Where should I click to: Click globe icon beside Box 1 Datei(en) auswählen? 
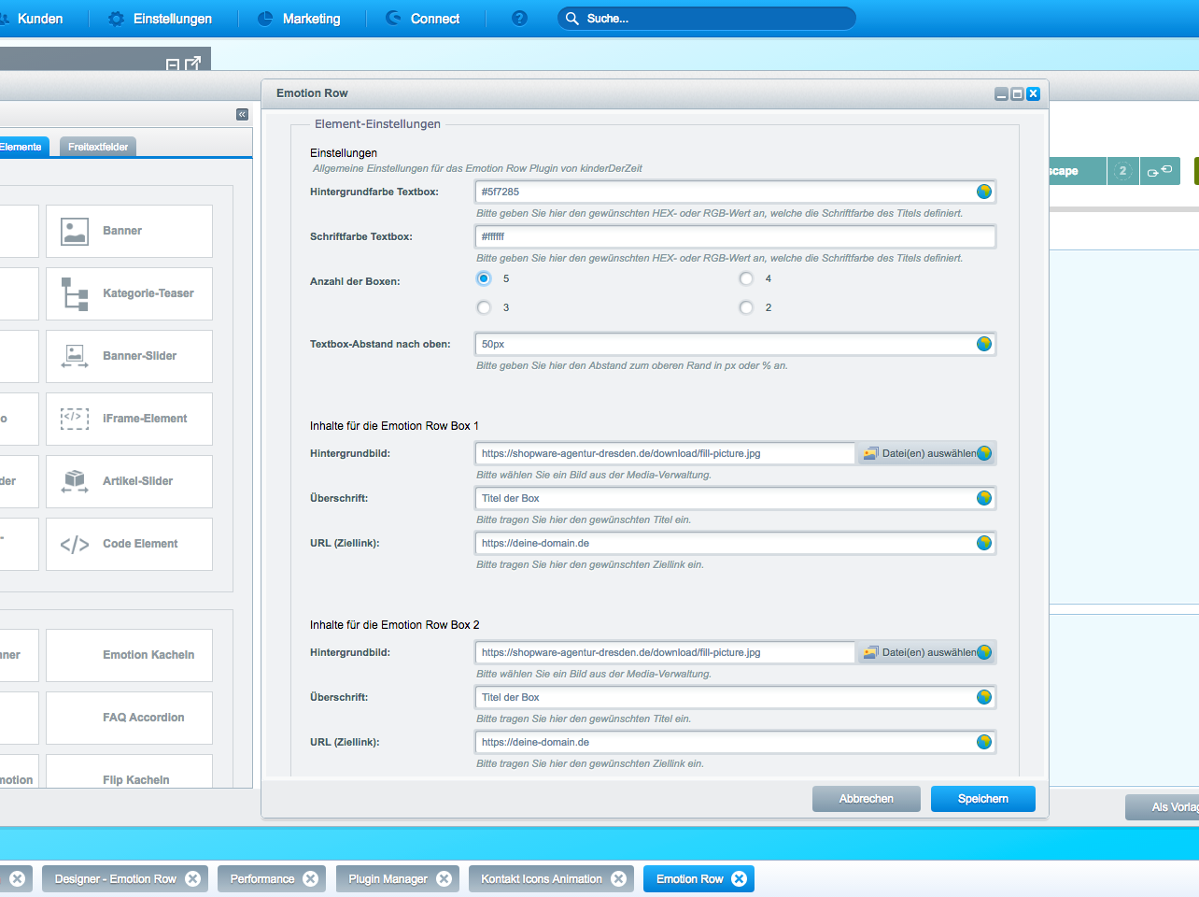click(984, 453)
